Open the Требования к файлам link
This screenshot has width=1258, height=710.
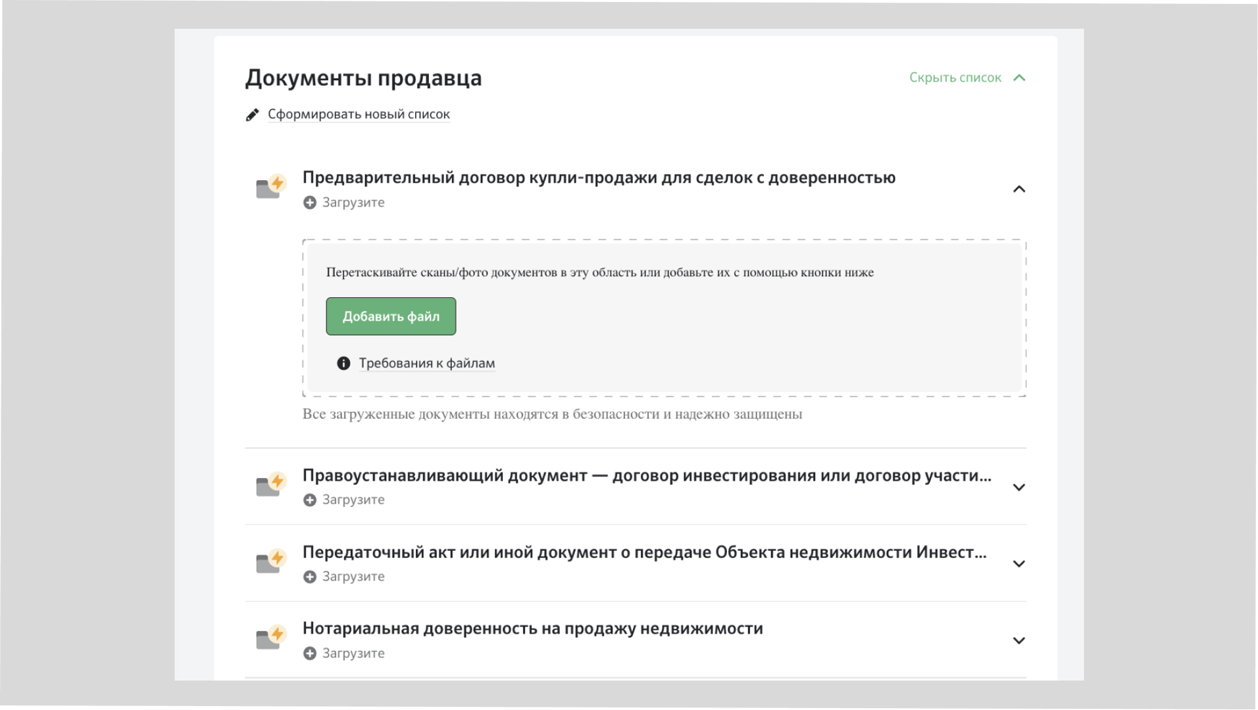pos(427,364)
